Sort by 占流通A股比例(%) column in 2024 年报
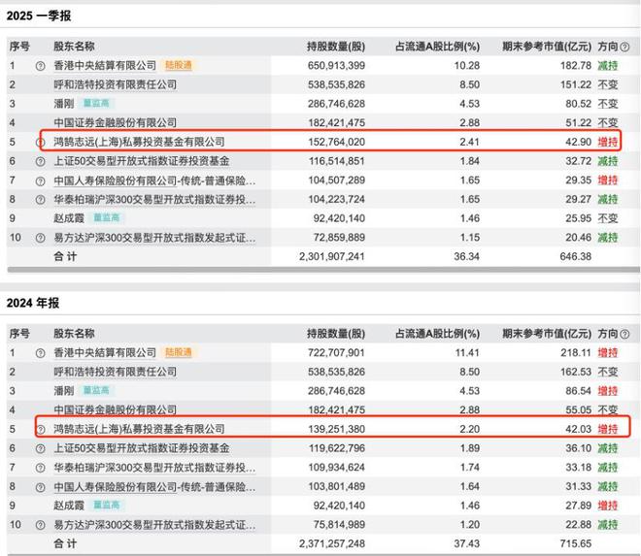This screenshot has width=641, height=556. point(437,333)
